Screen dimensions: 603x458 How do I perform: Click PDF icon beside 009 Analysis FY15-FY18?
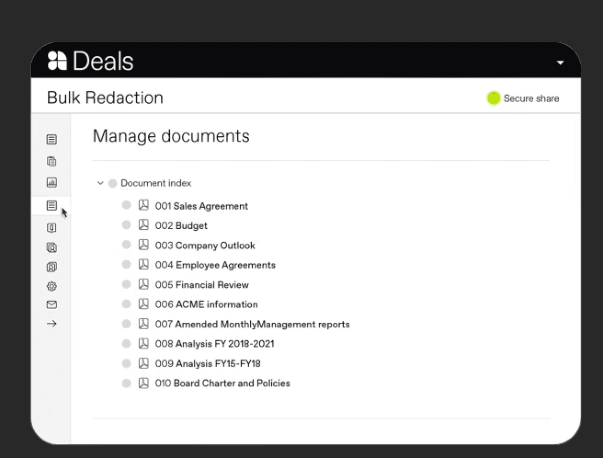coord(144,363)
